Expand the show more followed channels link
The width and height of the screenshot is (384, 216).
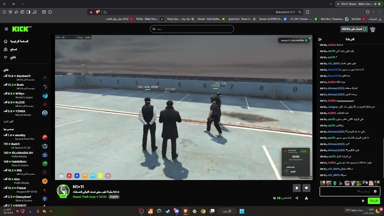point(8,121)
